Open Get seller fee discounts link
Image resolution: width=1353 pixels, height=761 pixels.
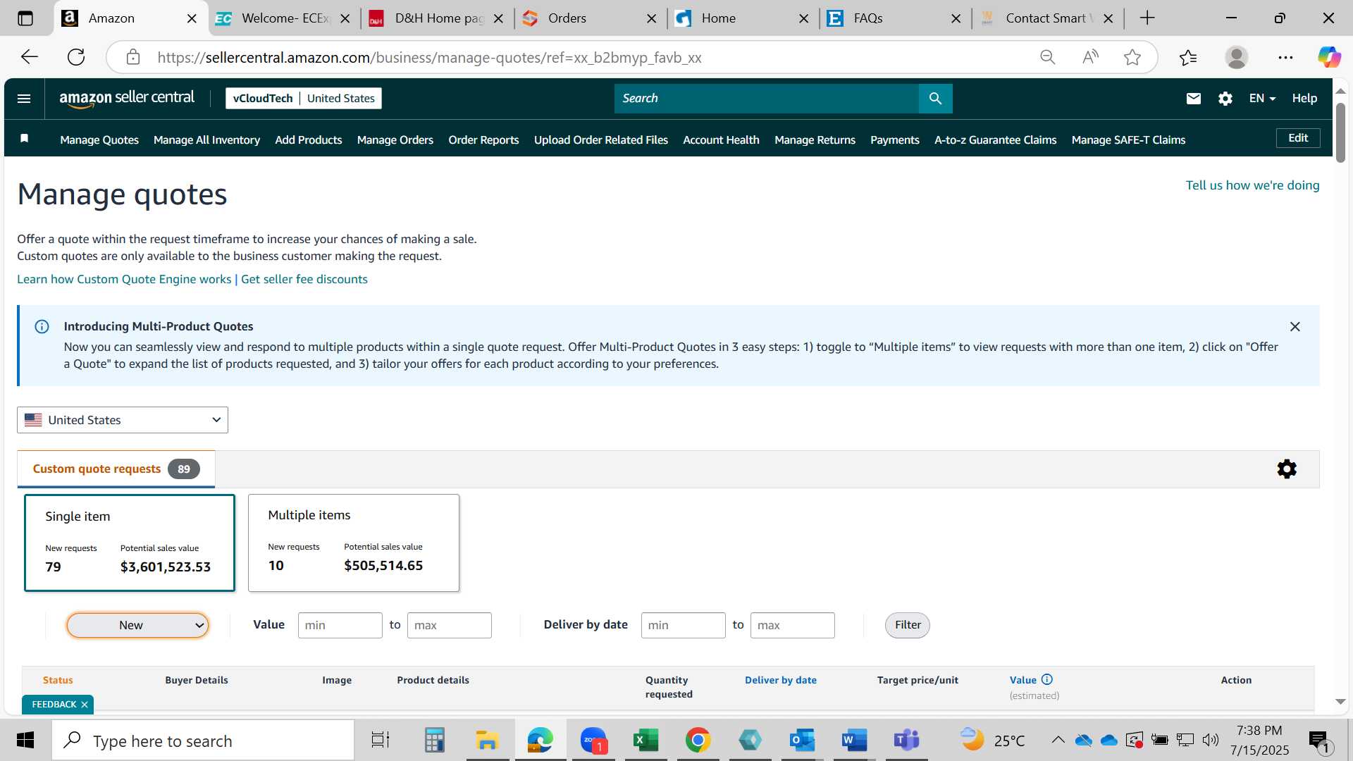pyautogui.click(x=304, y=279)
